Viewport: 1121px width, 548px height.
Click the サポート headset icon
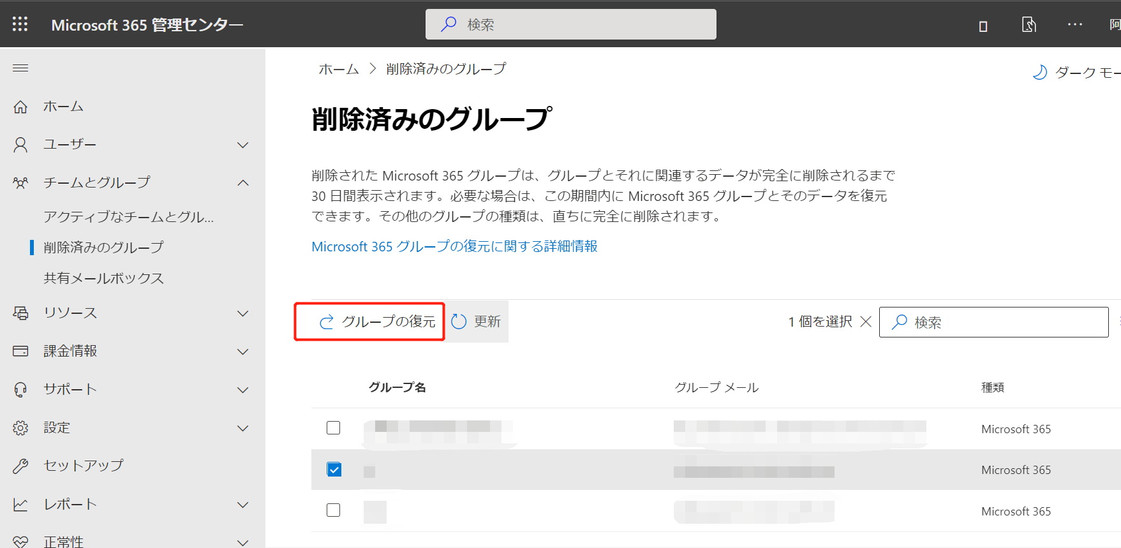[20, 389]
